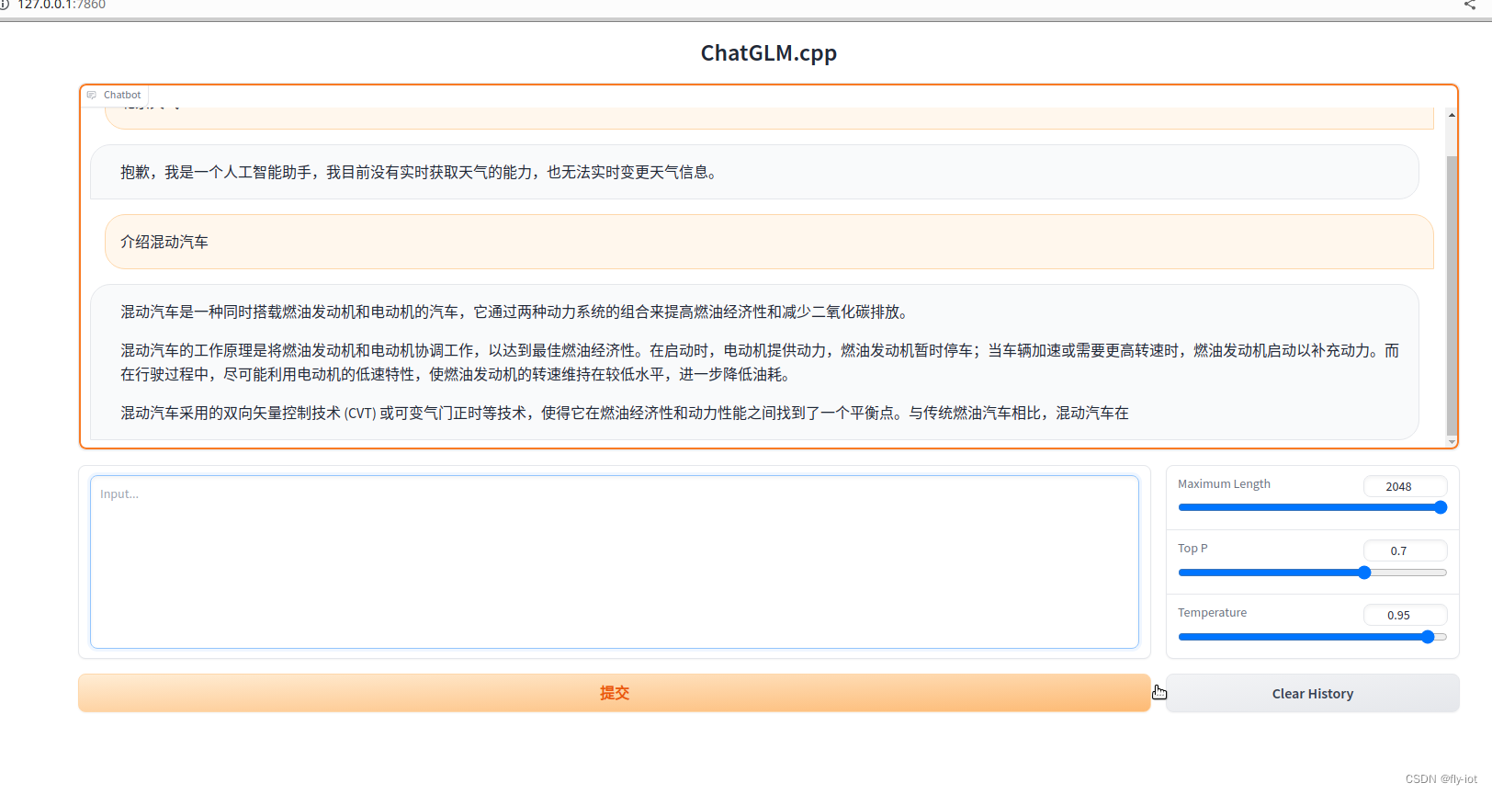Screen dimensions: 1492x794
Task: Click the bot reply starting with 抱歉
Action: (x=754, y=172)
